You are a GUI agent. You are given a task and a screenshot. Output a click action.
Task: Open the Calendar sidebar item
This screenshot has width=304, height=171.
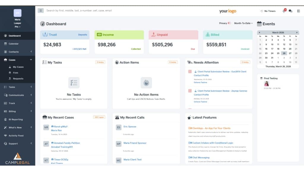click(18, 44)
